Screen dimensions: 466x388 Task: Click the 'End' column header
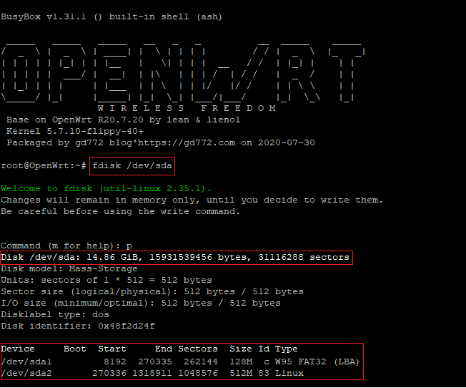[x=164, y=349]
